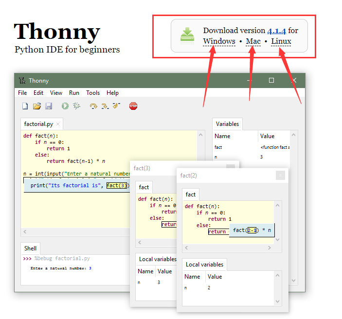The image size is (342, 319).
Task: Open the File menu
Action: [x=22, y=93]
